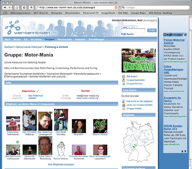
Task: Open the Polizei Motorrad Auktion ad
Action: tap(174, 42)
